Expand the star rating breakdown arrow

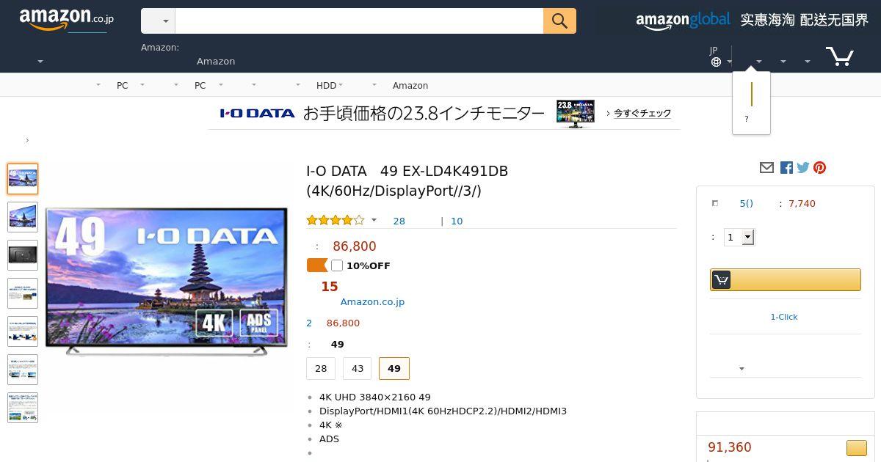[x=374, y=220]
